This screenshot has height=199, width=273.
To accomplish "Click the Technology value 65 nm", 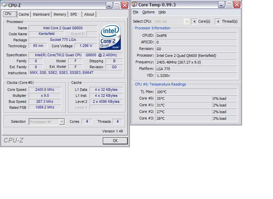I will [x=38, y=46].
